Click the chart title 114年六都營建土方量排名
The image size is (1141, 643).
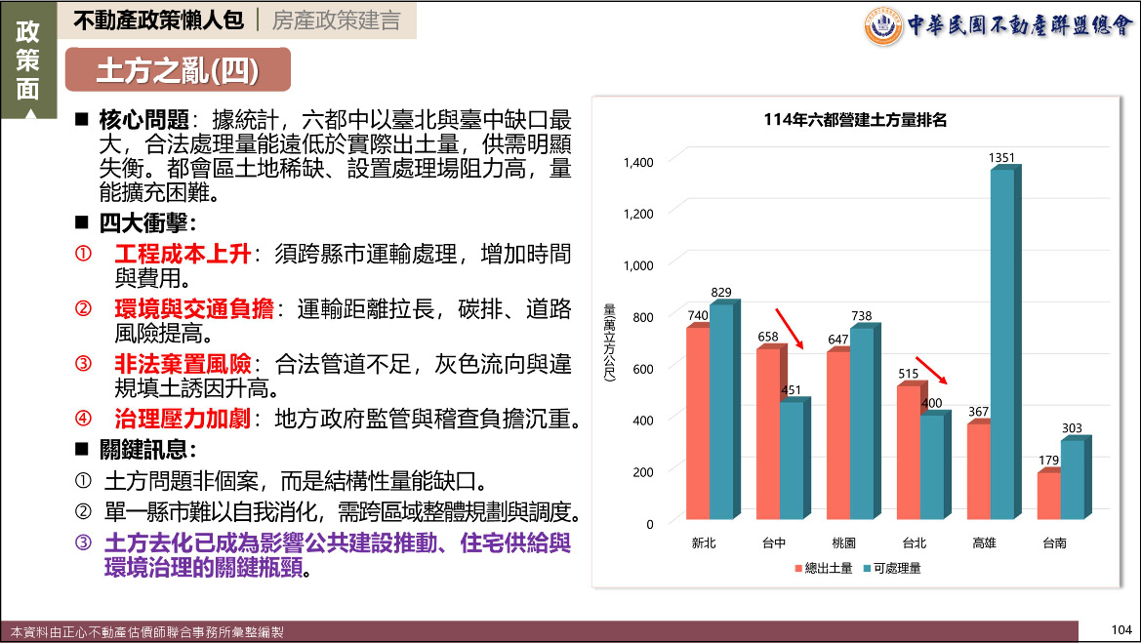click(855, 120)
